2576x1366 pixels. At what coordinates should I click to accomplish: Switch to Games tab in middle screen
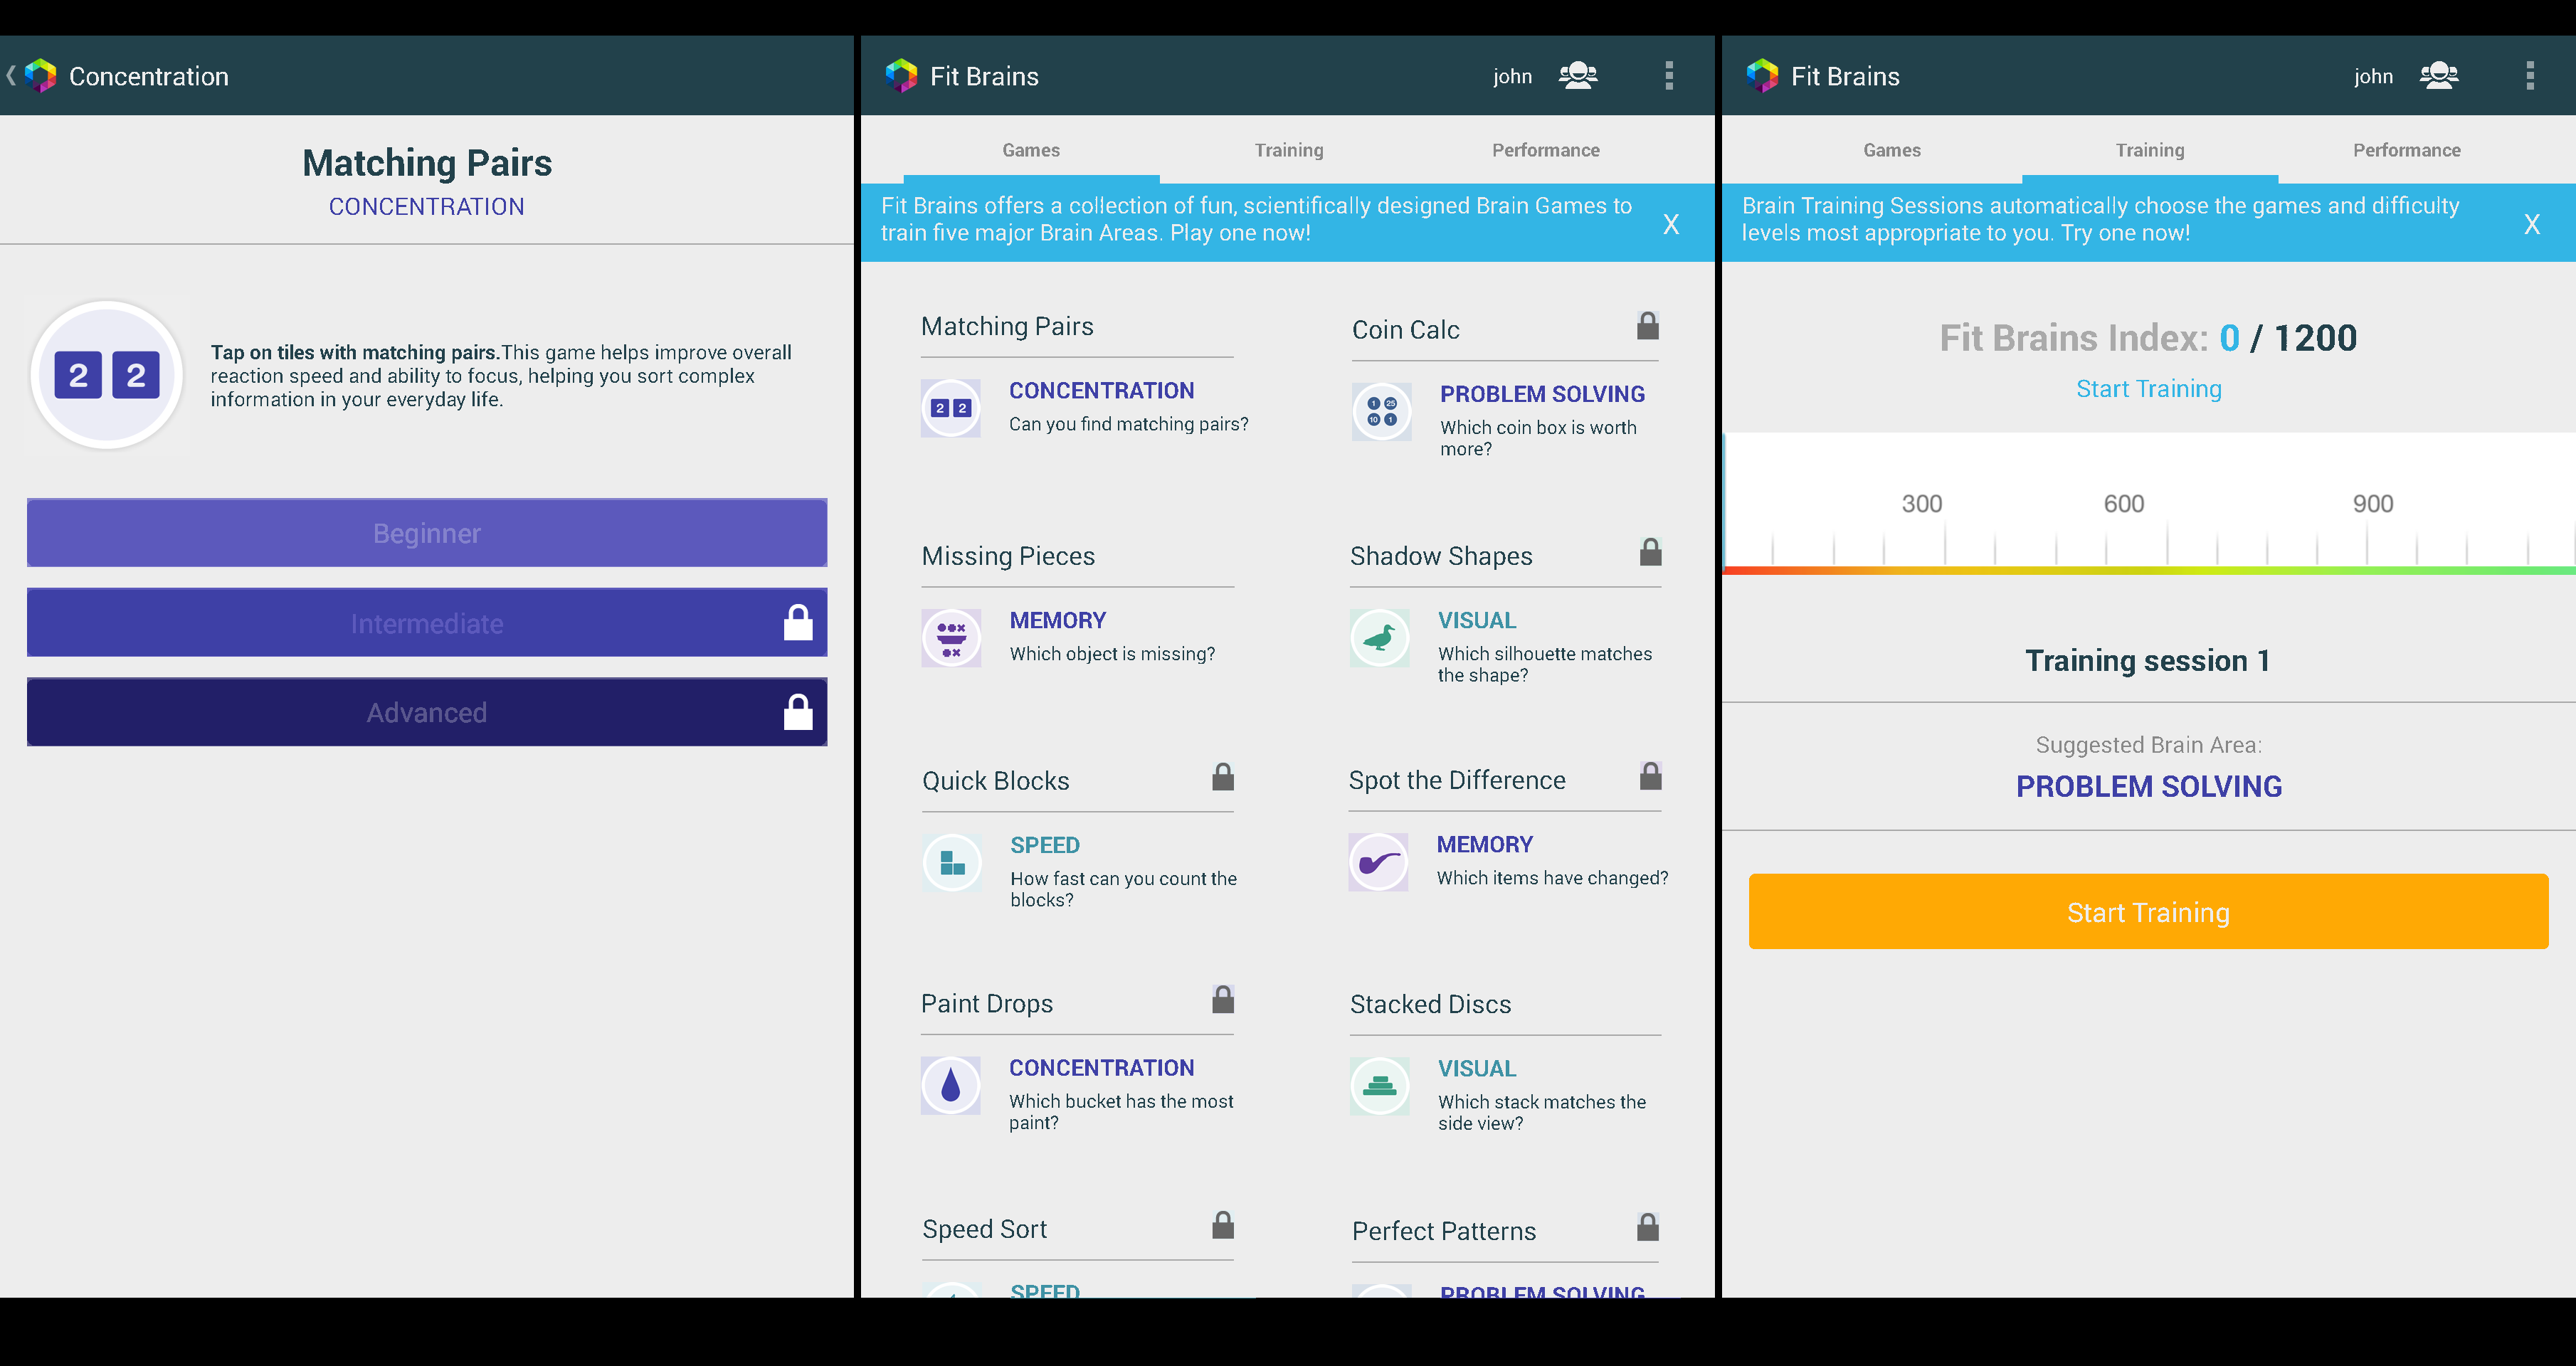[1031, 150]
